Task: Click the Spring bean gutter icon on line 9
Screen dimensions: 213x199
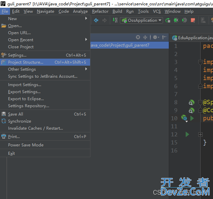Action: [192, 111]
